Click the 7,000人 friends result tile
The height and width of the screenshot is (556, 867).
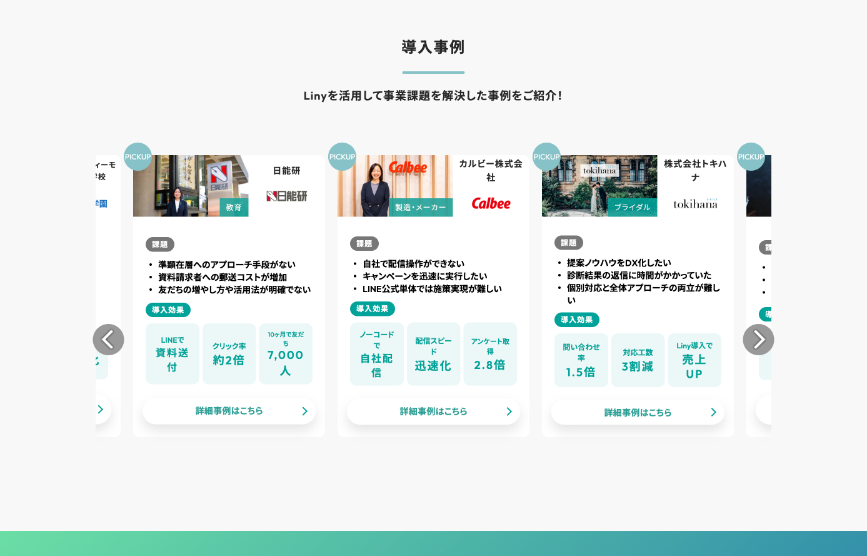click(x=286, y=354)
